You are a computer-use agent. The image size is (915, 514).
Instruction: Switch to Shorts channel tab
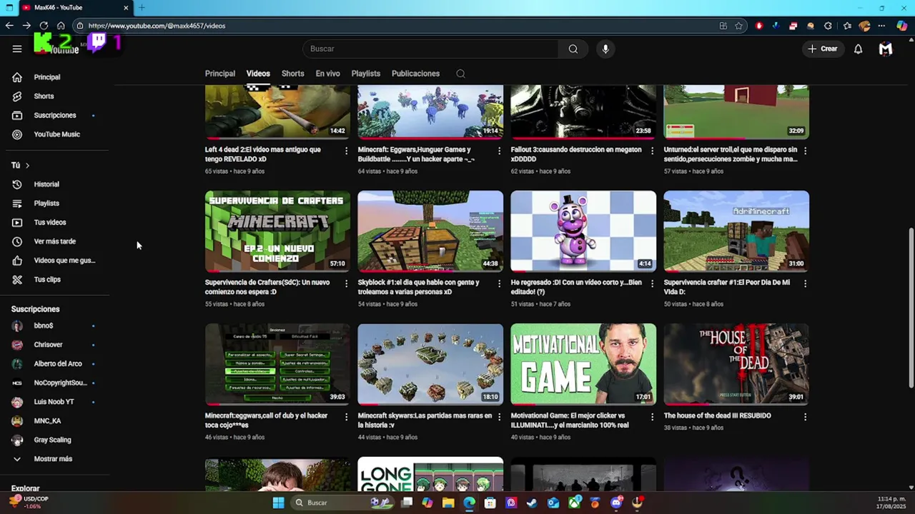[292, 74]
